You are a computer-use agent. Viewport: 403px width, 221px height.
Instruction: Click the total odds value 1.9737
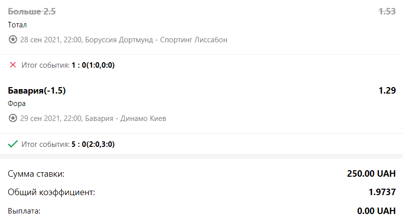(382, 192)
